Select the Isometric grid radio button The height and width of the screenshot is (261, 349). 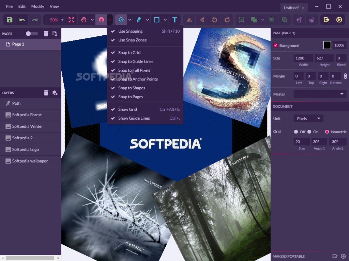327,132
